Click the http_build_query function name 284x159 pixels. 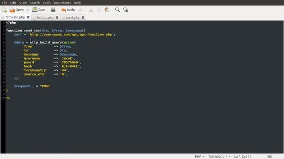[46, 42]
